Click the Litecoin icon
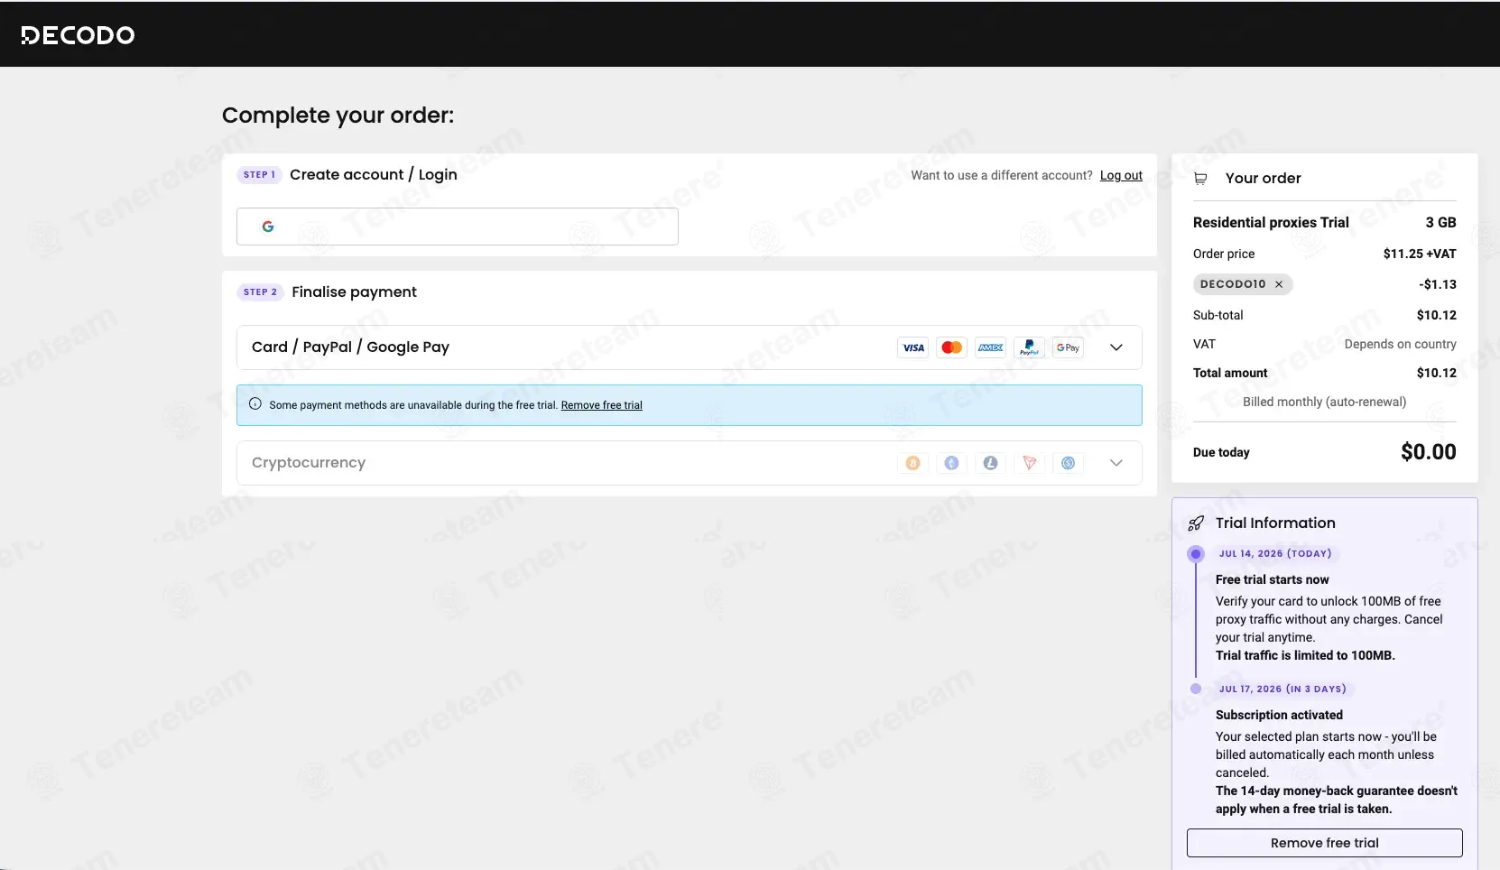The width and height of the screenshot is (1500, 870). (991, 463)
